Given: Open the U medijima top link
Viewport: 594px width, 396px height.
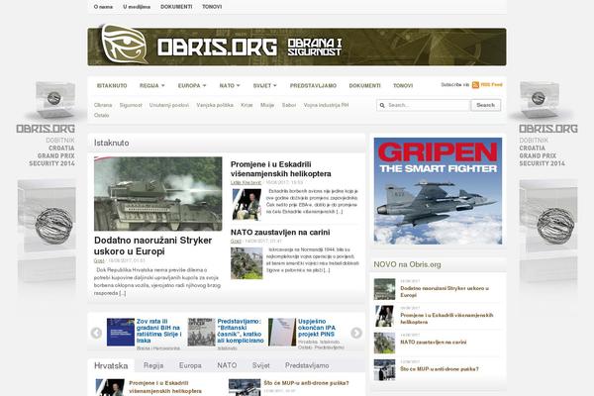Looking at the screenshot, I should click(137, 7).
